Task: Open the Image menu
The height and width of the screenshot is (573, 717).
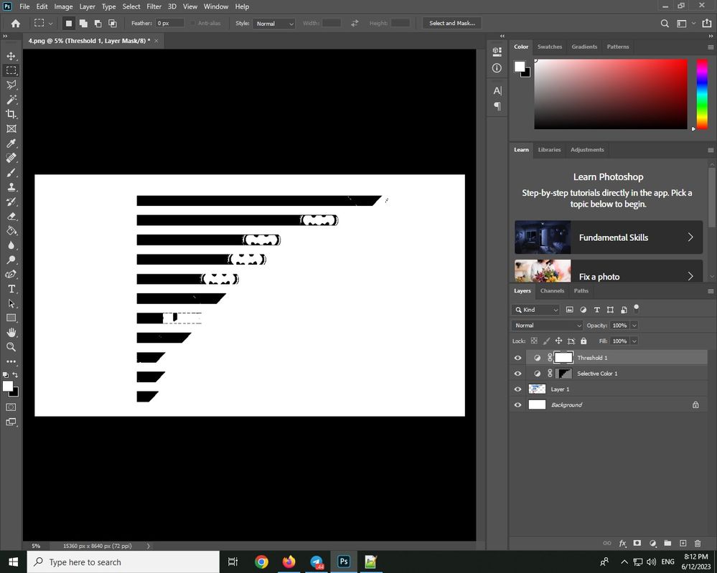Action: [64, 6]
